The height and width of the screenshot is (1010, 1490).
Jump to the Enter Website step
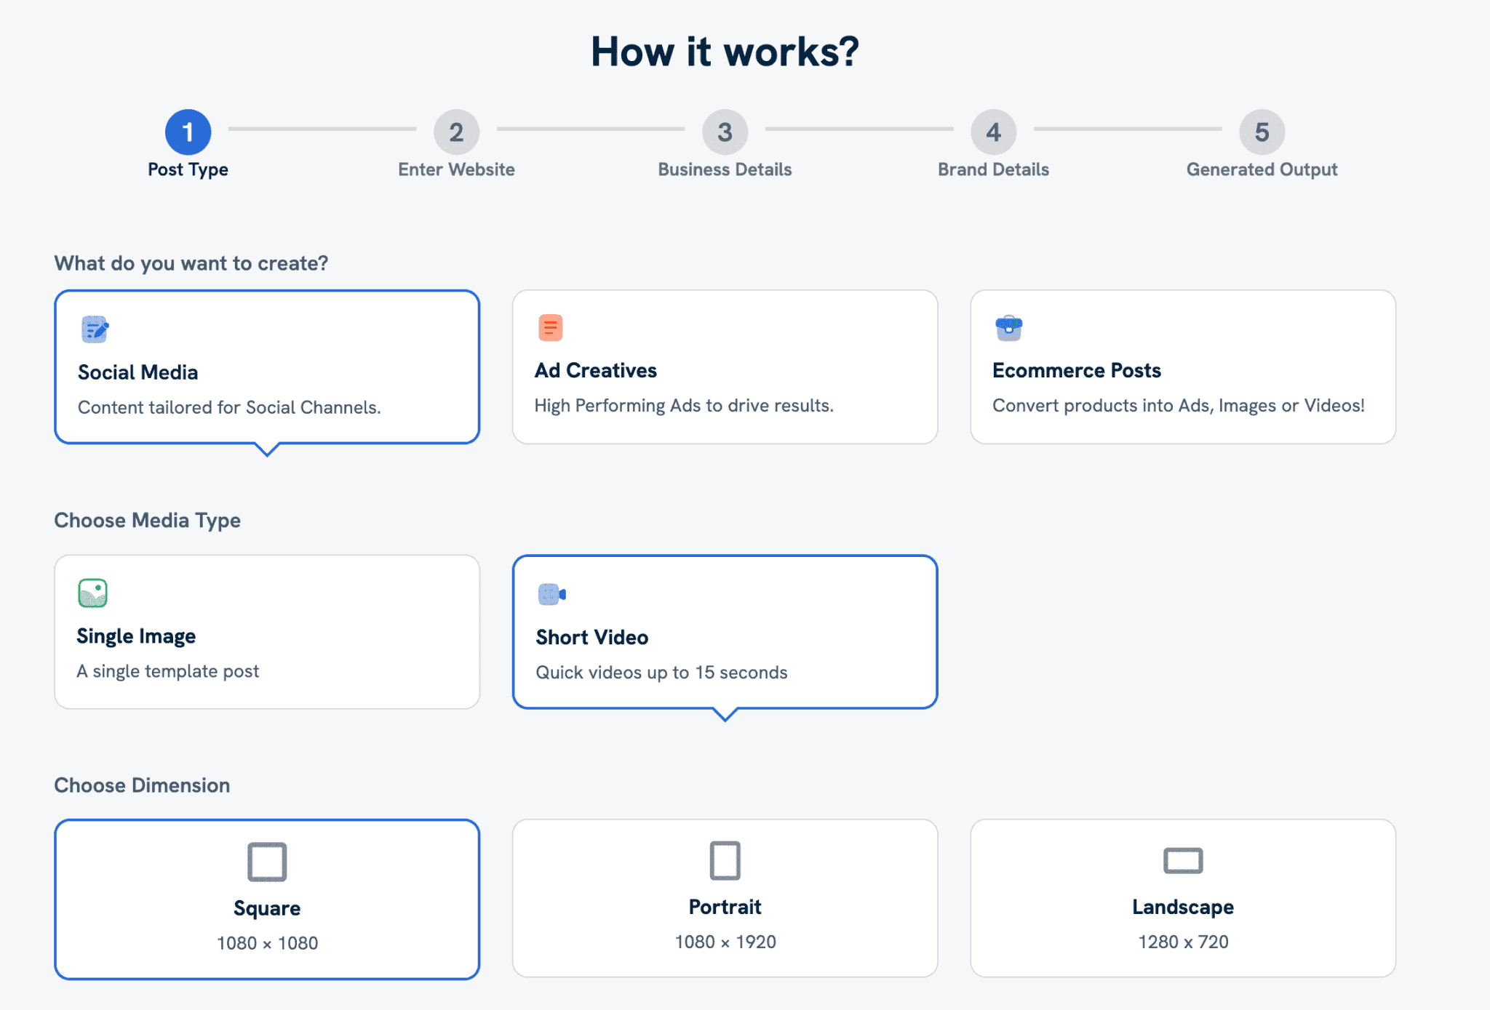tap(456, 132)
